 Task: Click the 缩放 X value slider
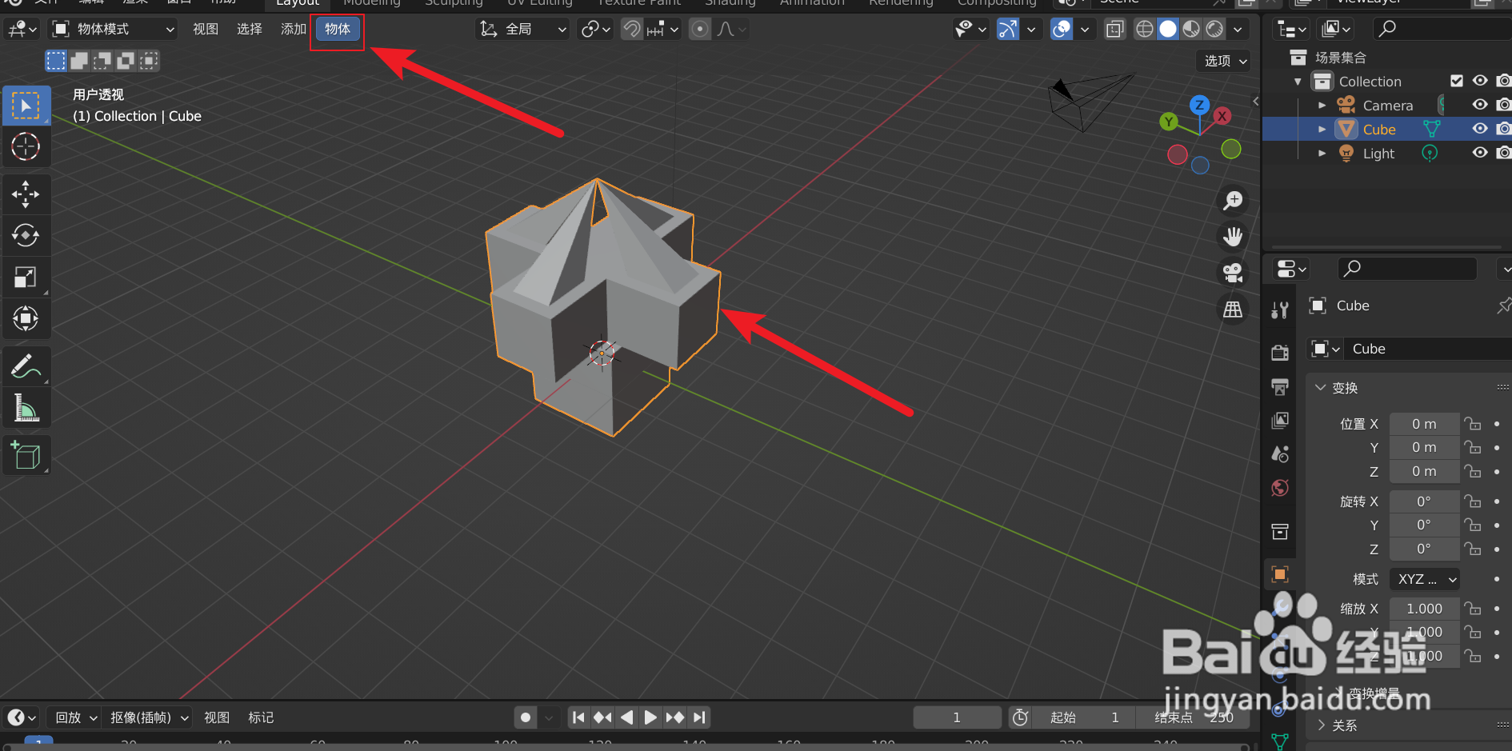1424,608
